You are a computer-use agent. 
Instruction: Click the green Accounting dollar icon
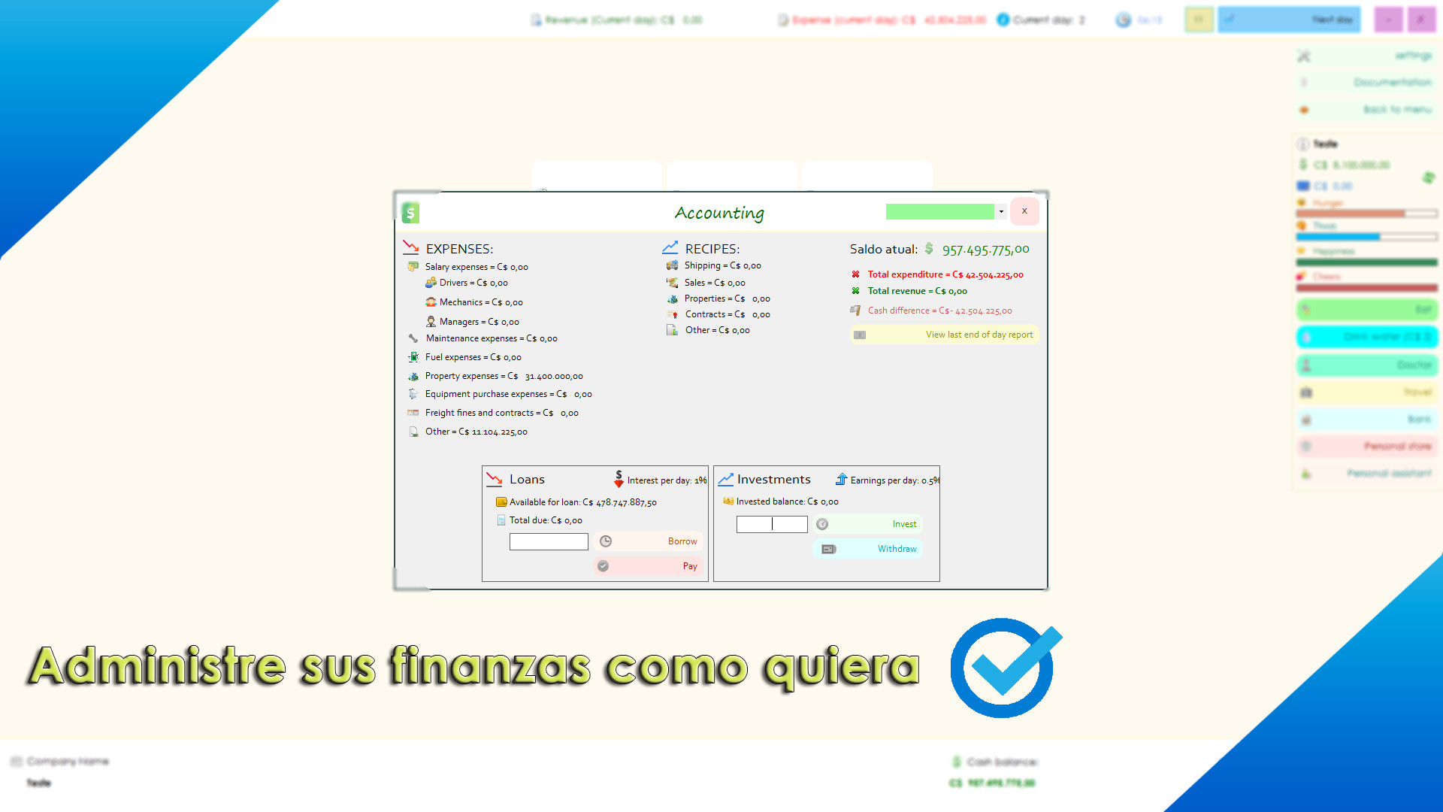click(410, 213)
